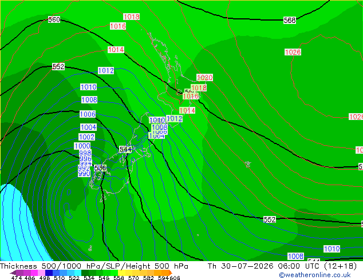The width and height of the screenshot is (363, 280).
Task: Click the 552 label near the left edge
Action: pos(58,66)
